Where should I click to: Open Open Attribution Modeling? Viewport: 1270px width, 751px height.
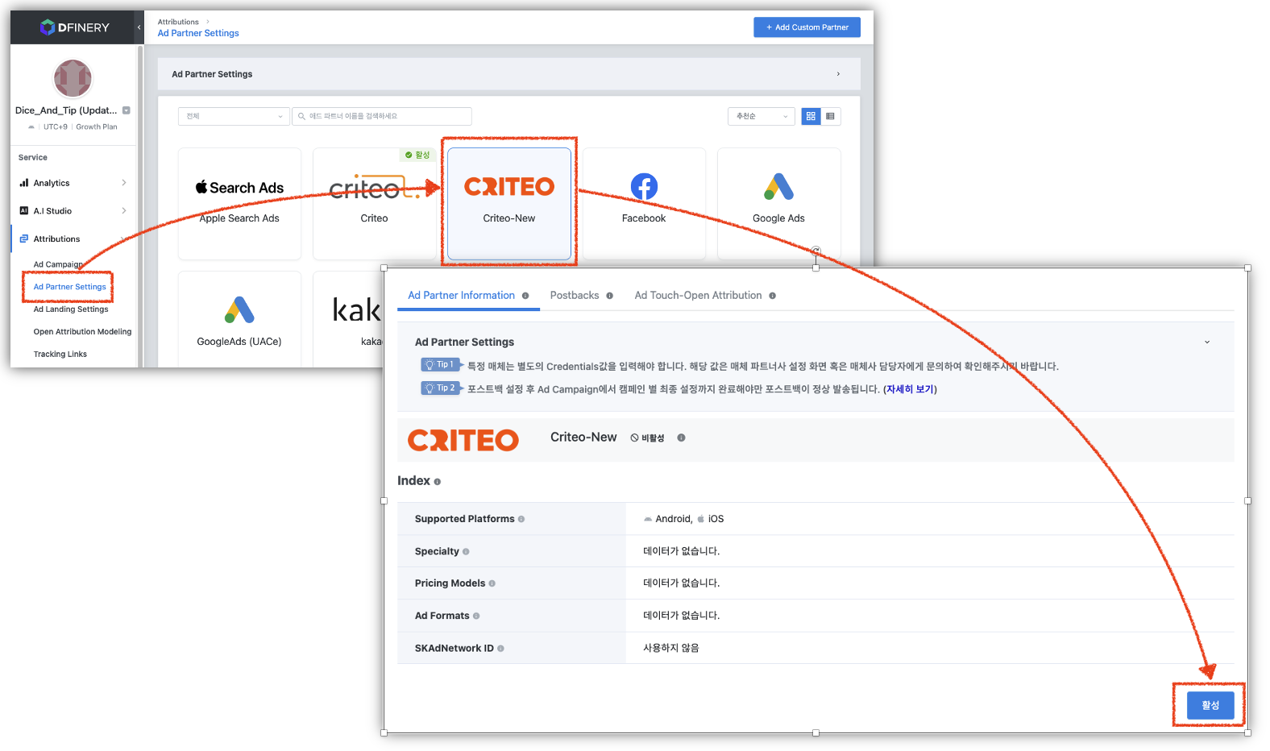[x=82, y=332]
